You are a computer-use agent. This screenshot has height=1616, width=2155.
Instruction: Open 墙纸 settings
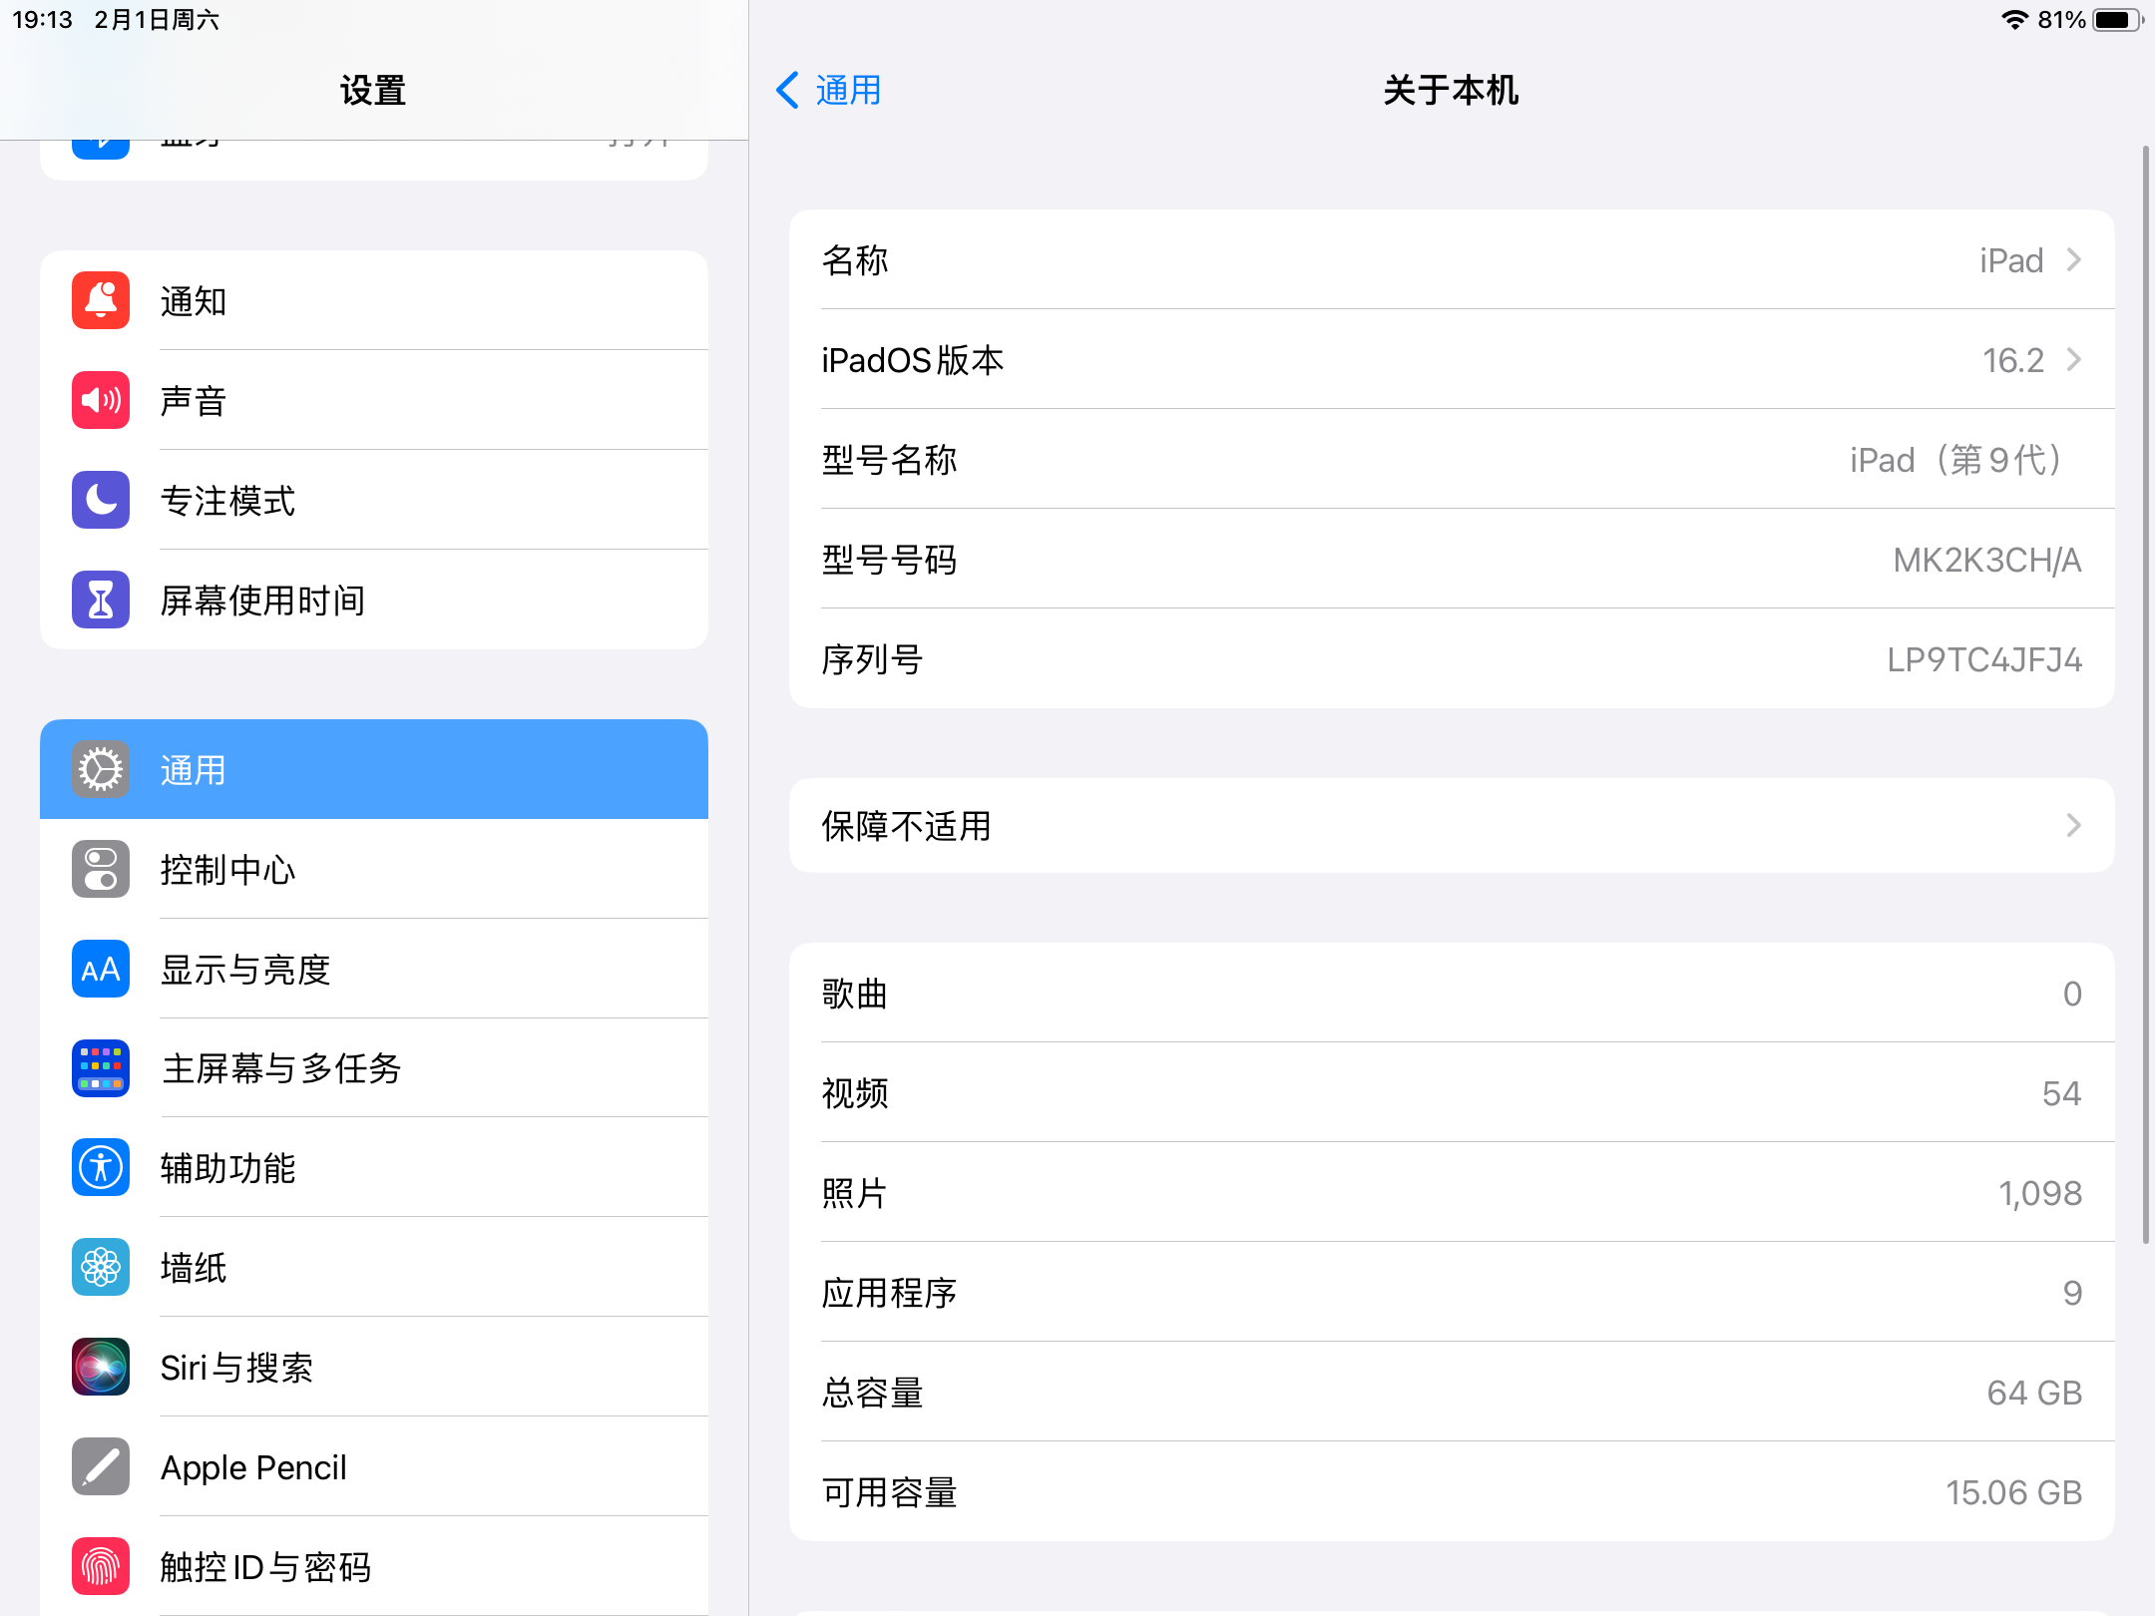[x=374, y=1267]
